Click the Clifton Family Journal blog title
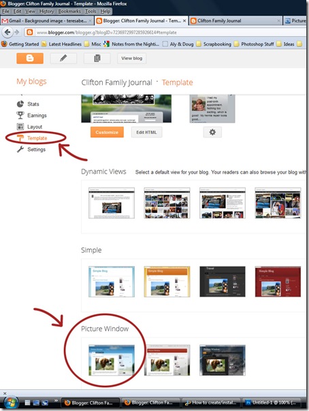This screenshot has height=411, width=309. 116,82
